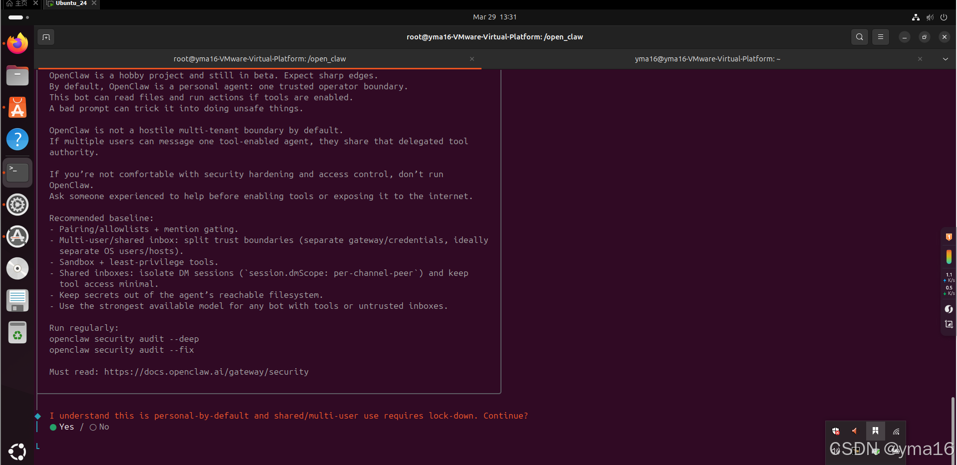Viewport: 957px width, 465px height.
Task: Open the Activities workspace indicator
Action: point(19,17)
